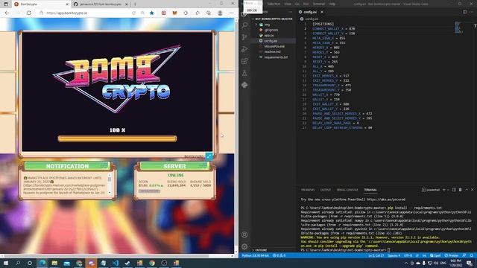
Task: Open the Manage gear in VS Code activity bar
Action: pos(244,246)
